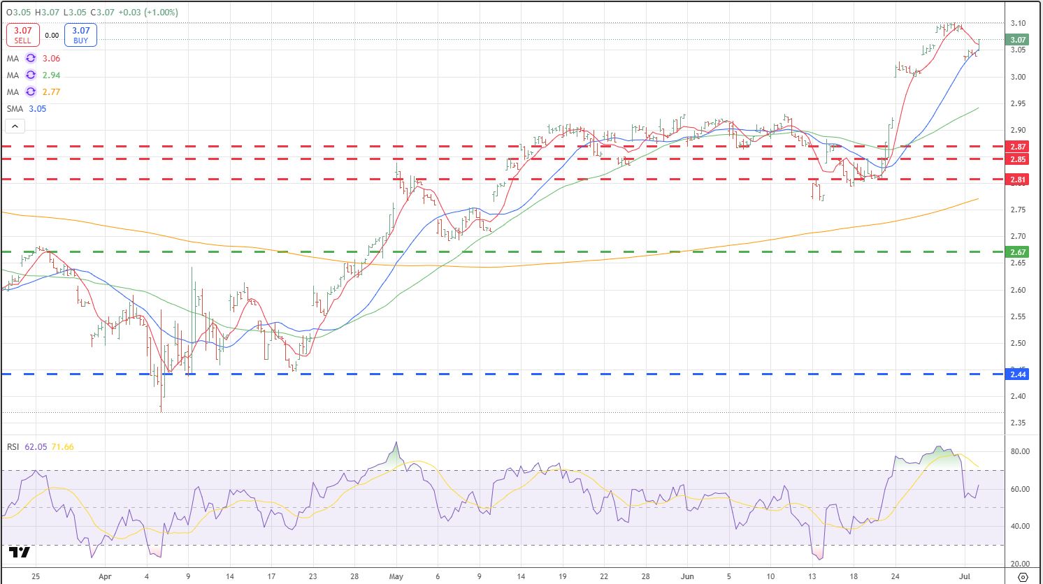The width and height of the screenshot is (1043, 584).
Task: Select the SMA 3.05 indicator label
Action: click(x=27, y=109)
